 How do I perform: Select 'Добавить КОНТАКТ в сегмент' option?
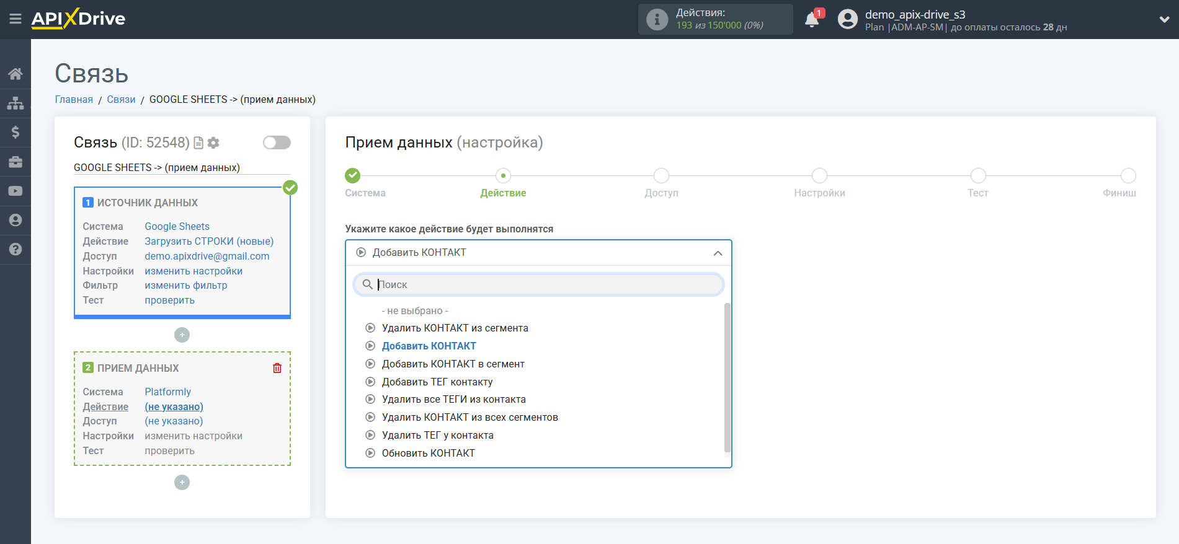[x=453, y=364]
